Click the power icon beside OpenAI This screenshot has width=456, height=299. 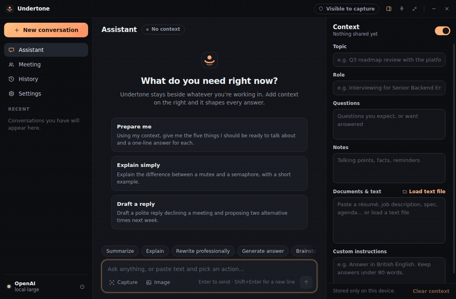[82, 287]
